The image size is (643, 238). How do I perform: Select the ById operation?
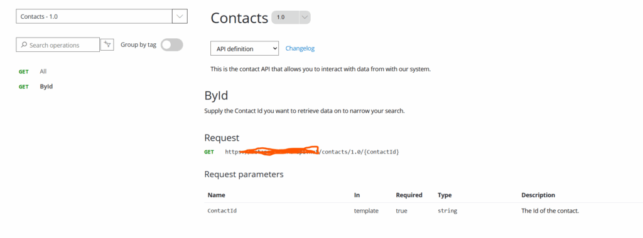(x=46, y=86)
